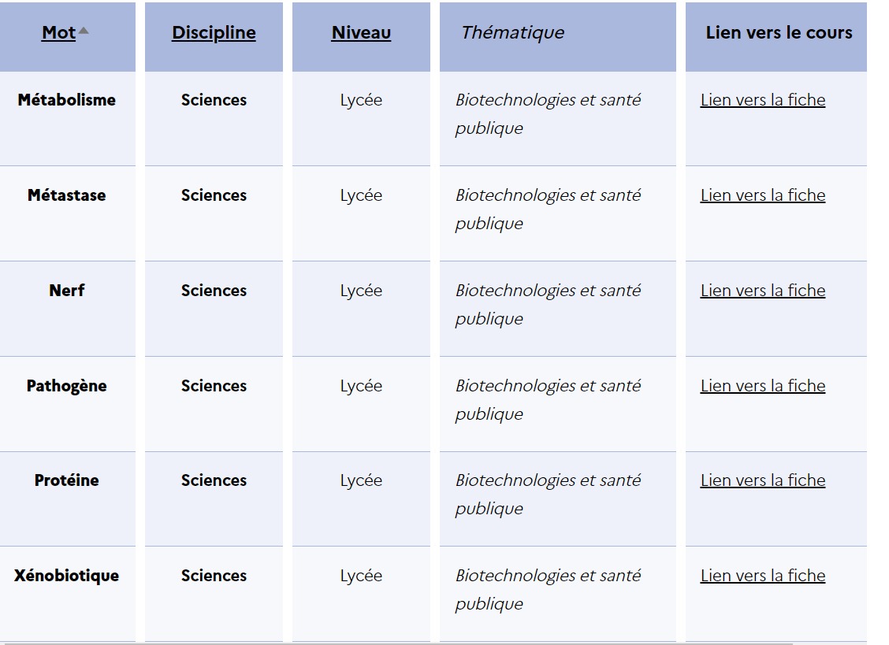Sort the table by Niveau
889x645 pixels.
[361, 33]
